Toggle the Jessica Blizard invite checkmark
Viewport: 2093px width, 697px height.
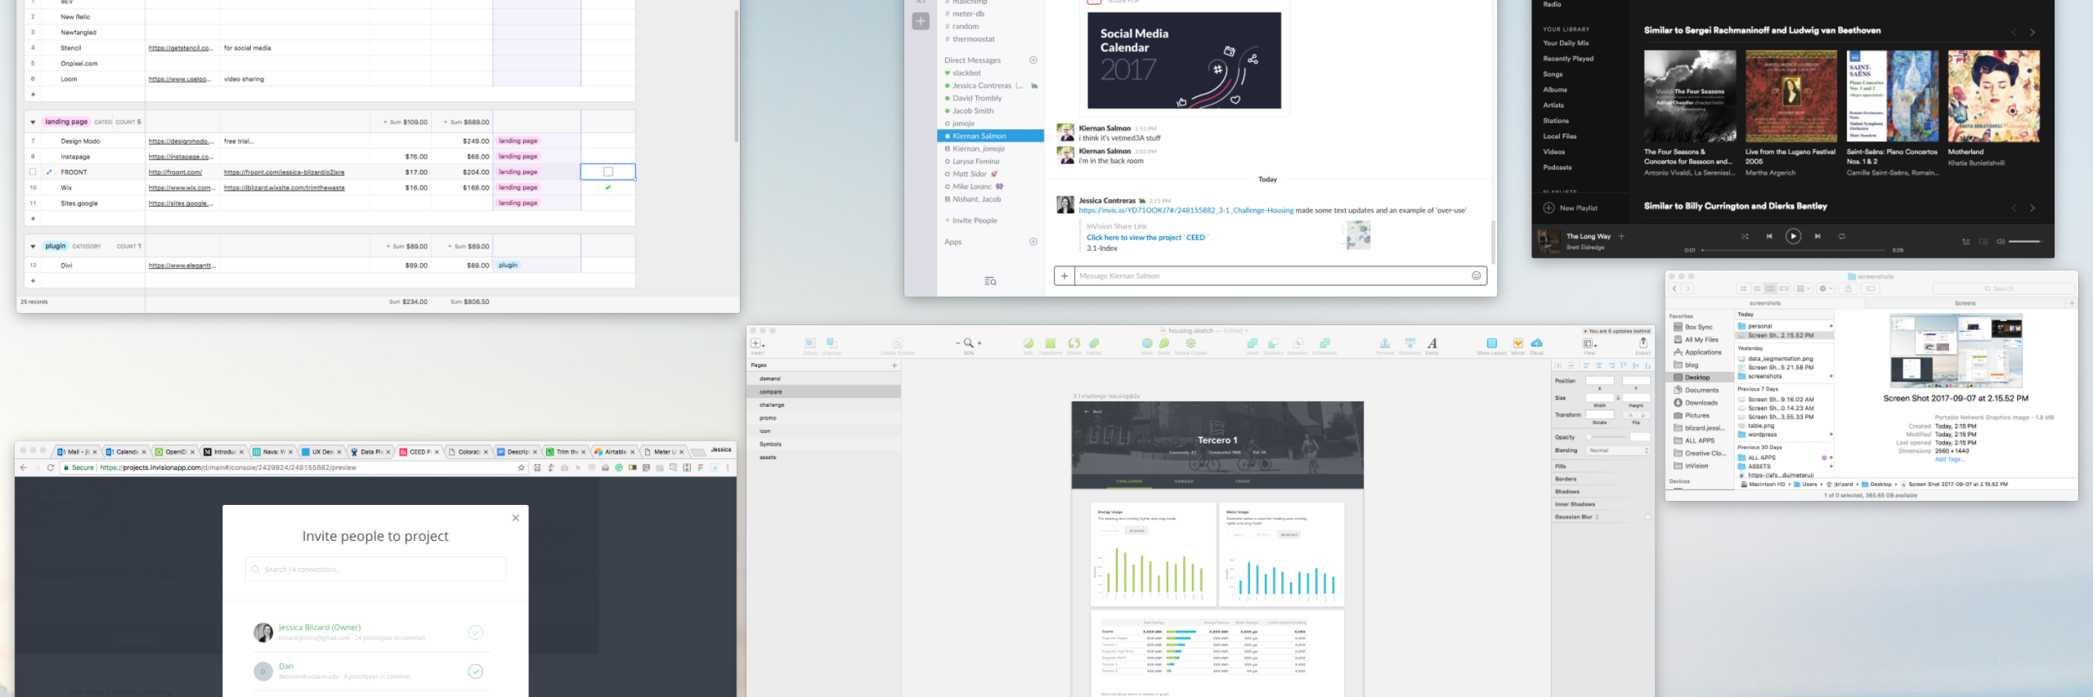[x=476, y=632]
